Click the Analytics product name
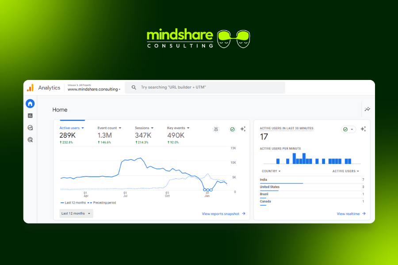The image size is (398, 265). pyautogui.click(x=49, y=88)
